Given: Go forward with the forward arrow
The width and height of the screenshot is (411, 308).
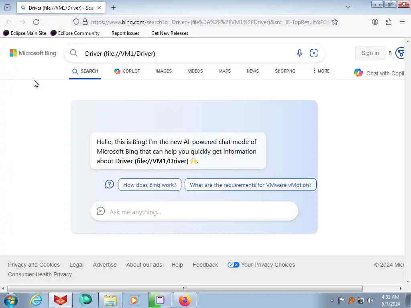Looking at the screenshot, I should point(22,22).
